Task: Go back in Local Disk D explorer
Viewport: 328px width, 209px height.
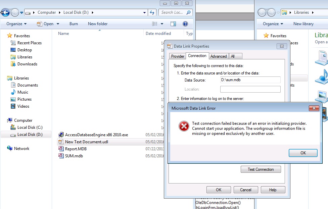Action: pos(6,12)
